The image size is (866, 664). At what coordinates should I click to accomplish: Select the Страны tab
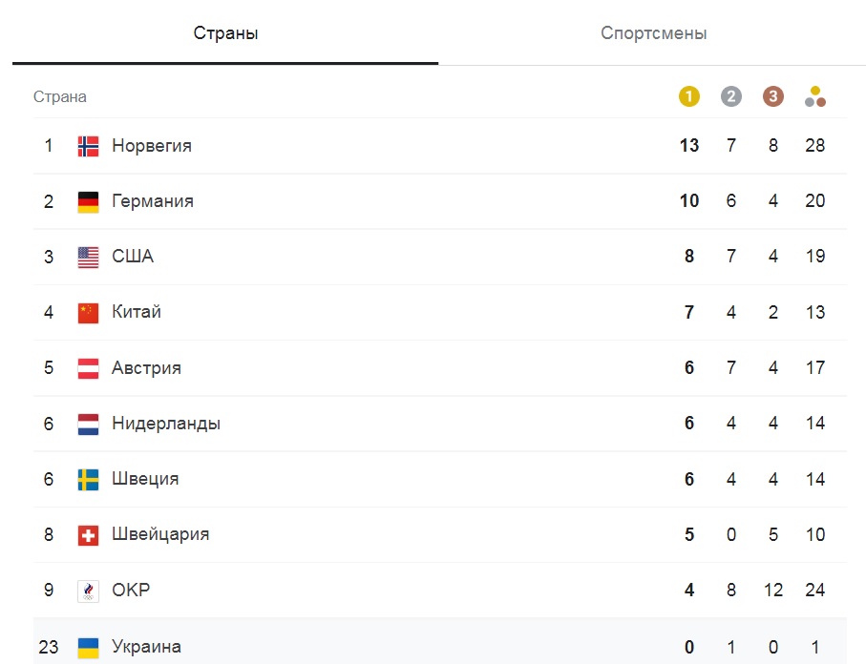pyautogui.click(x=225, y=31)
